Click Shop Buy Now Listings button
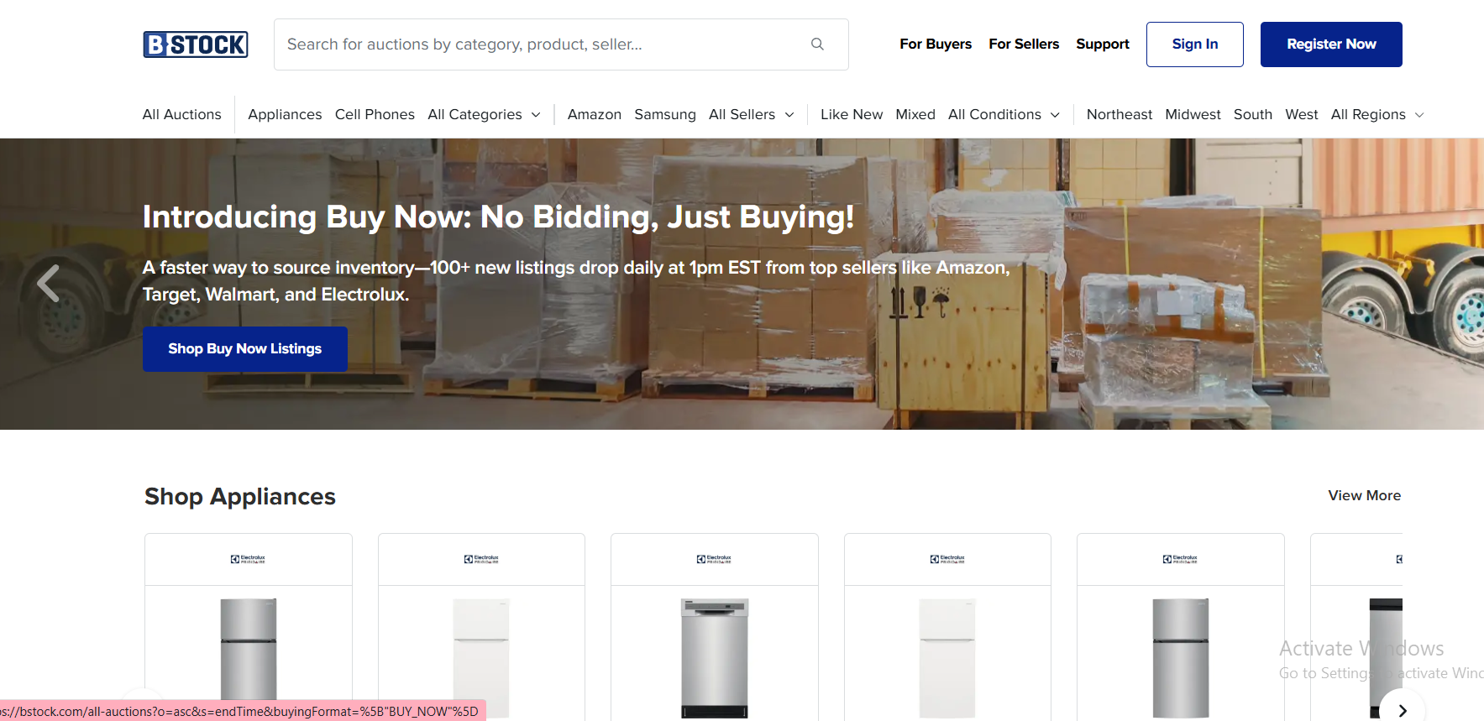Viewport: 1484px width, 721px height. pyautogui.click(x=245, y=349)
